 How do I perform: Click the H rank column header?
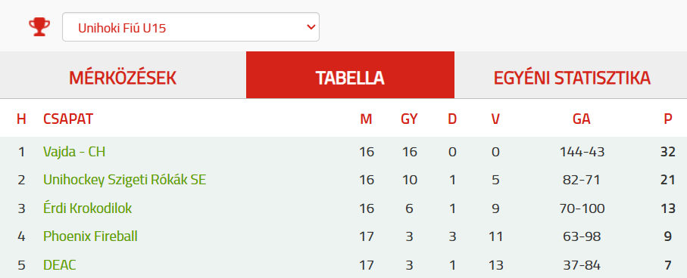tap(21, 119)
